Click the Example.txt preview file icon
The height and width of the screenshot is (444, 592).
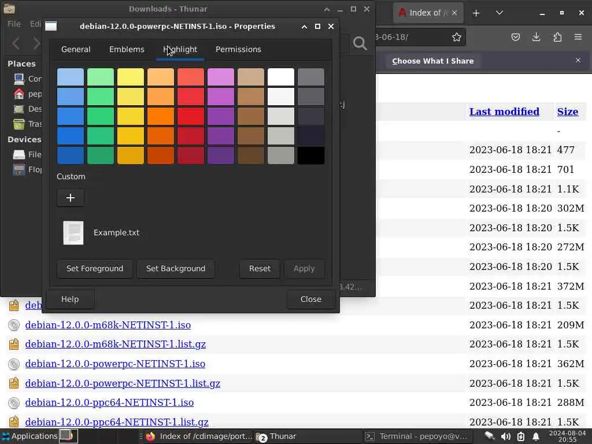(x=73, y=232)
